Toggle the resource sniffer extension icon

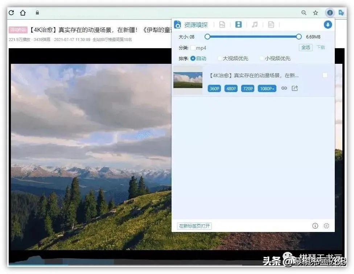click(330, 12)
